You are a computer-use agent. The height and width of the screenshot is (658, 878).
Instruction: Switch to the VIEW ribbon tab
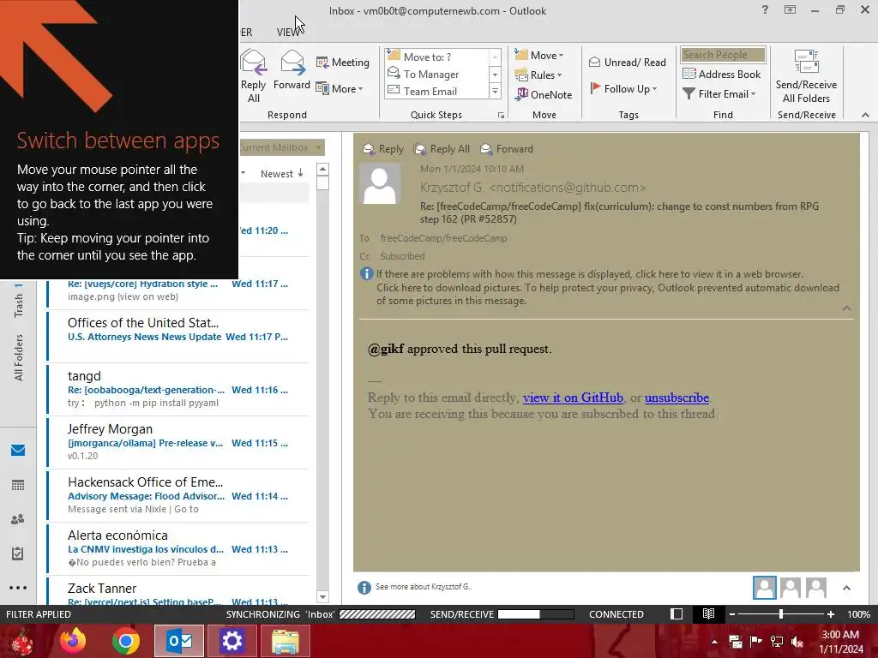[289, 33]
